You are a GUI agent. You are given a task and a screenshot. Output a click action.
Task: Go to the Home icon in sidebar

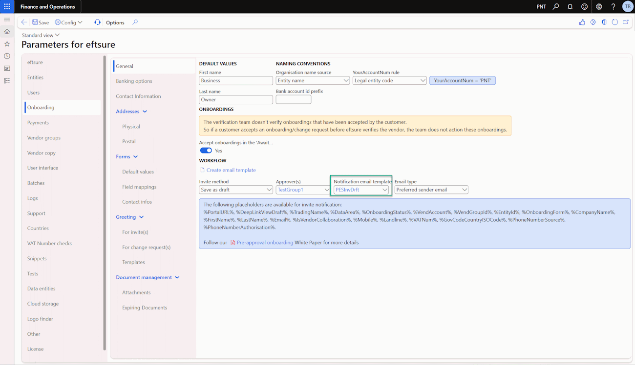pyautogui.click(x=7, y=32)
